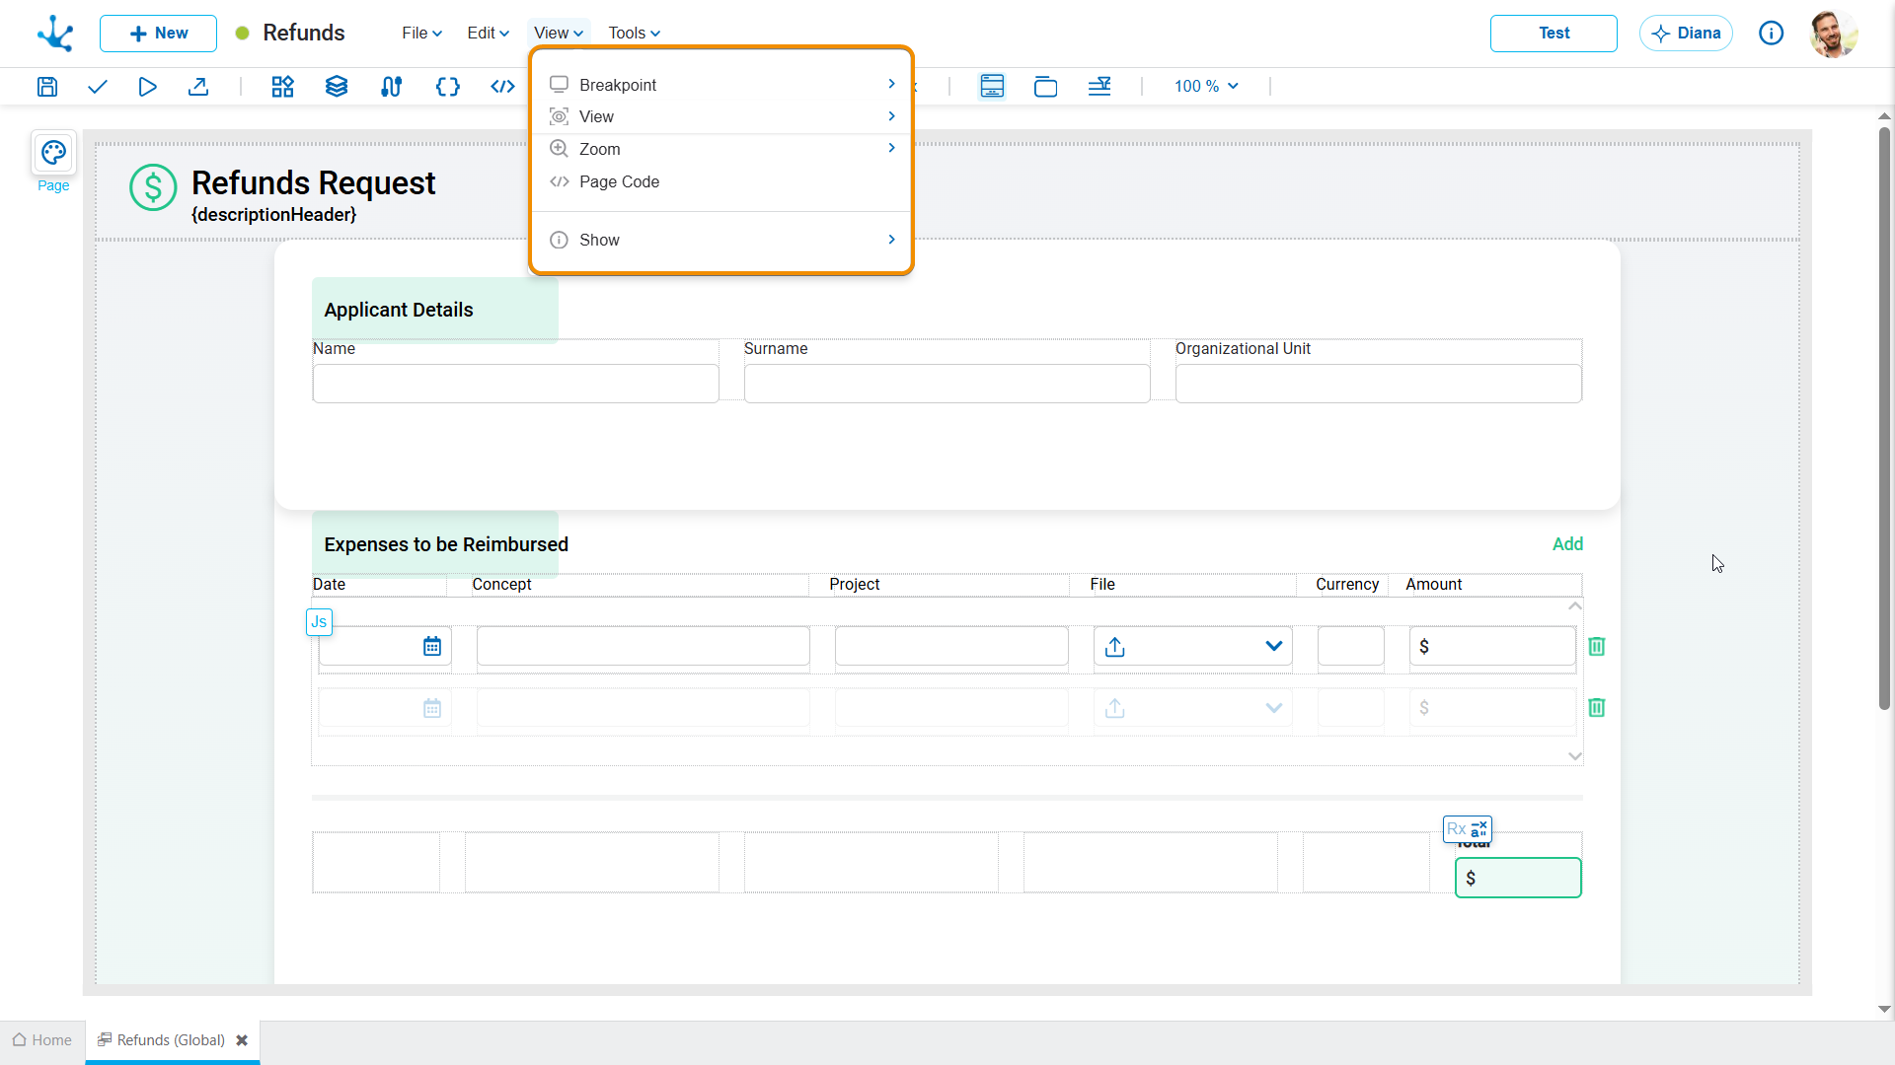Open the Page palette icon
The height and width of the screenshot is (1065, 1895).
[x=53, y=153]
